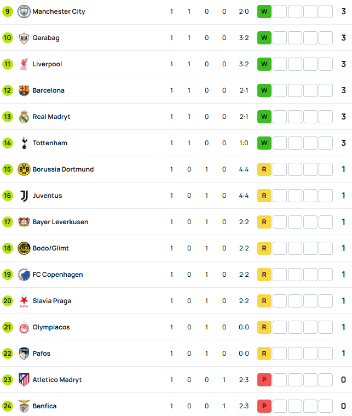Click the Atletico Madryt club crest
The image size is (352, 416).
point(24,380)
